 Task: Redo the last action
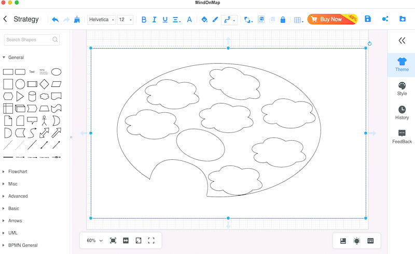click(x=66, y=20)
